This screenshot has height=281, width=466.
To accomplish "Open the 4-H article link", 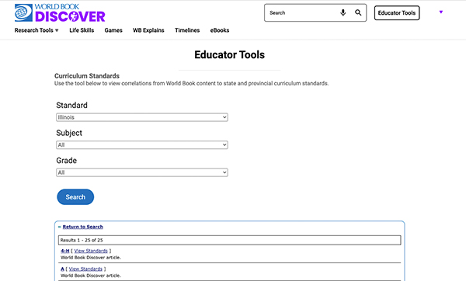I will pyautogui.click(x=64, y=251).
